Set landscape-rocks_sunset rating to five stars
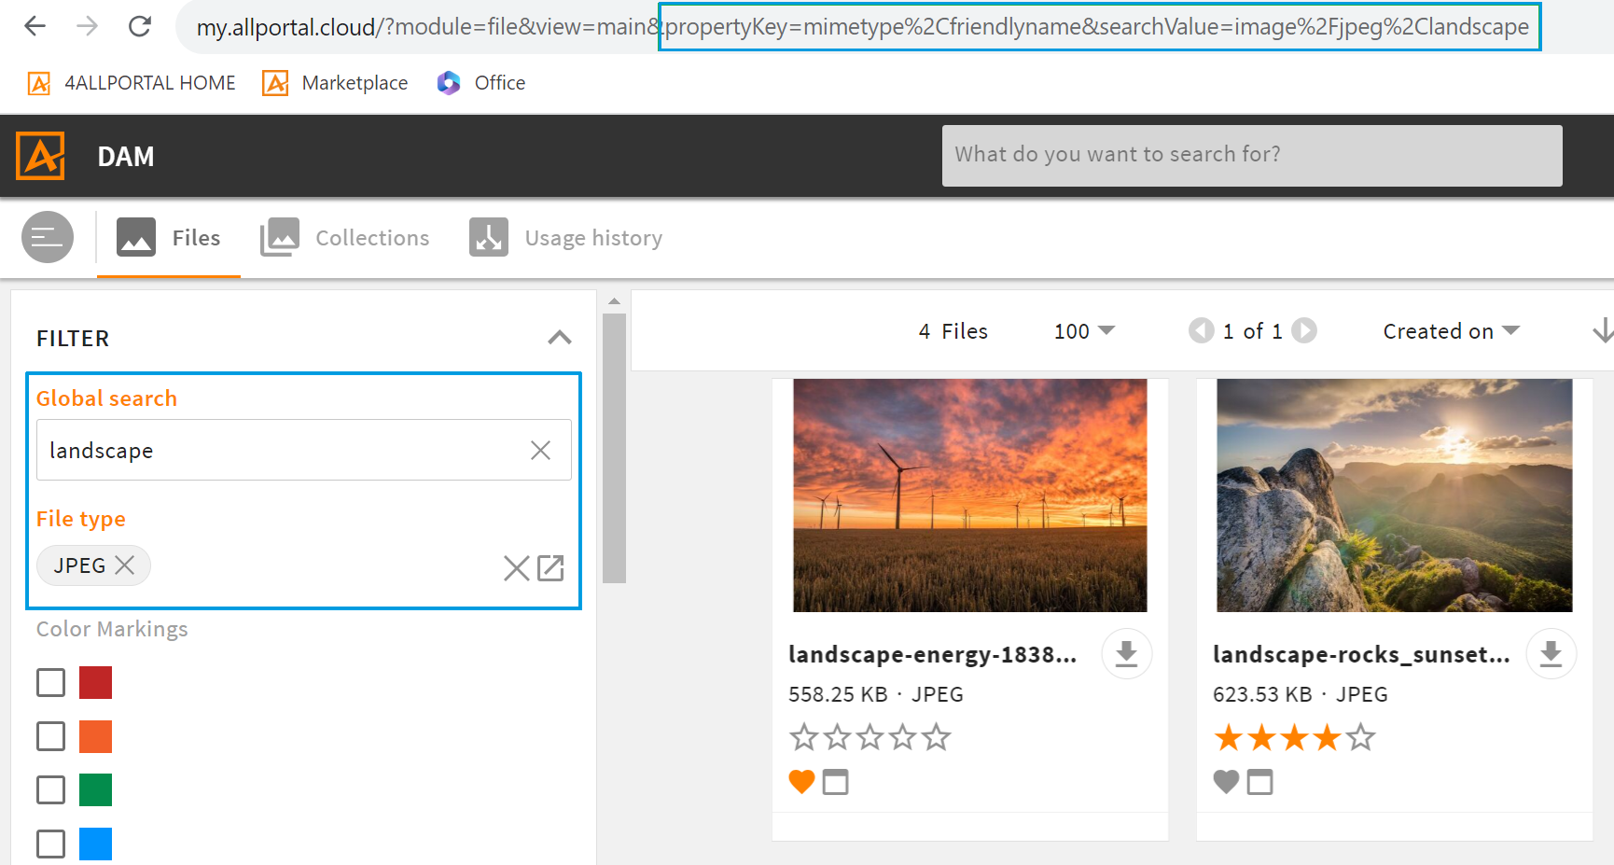 tap(1361, 738)
